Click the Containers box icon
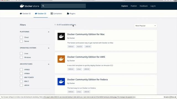 pyautogui.click(x=52, y=13)
